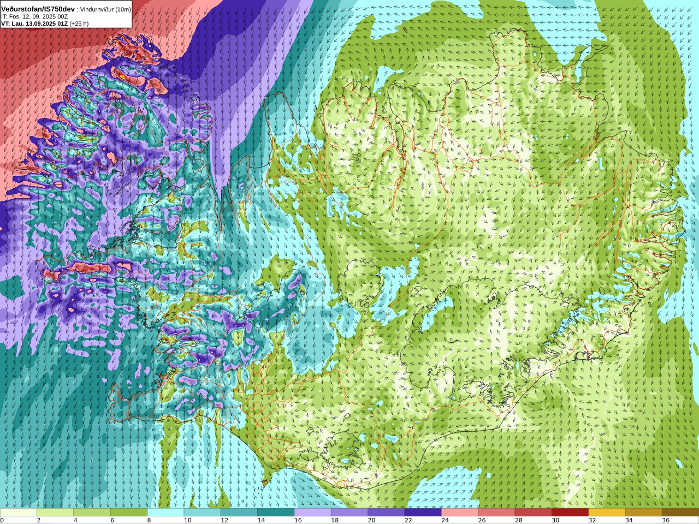Select the legend swatch between 4 and 6
Image resolution: width=699 pixels, height=524 pixels.
click(92, 513)
